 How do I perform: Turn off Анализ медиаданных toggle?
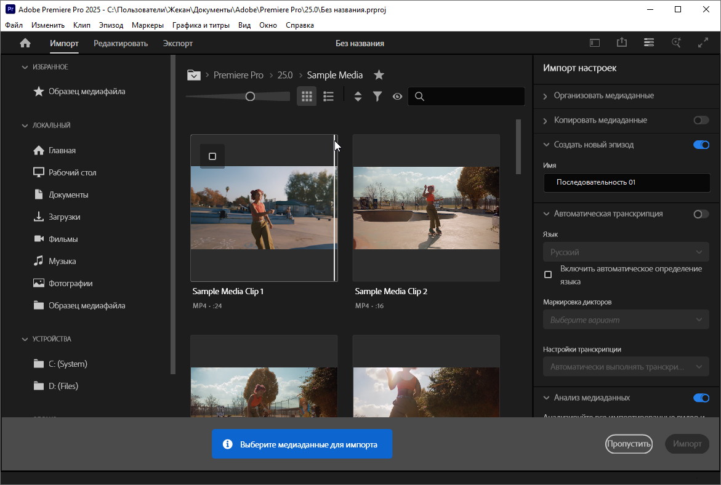[x=701, y=398]
